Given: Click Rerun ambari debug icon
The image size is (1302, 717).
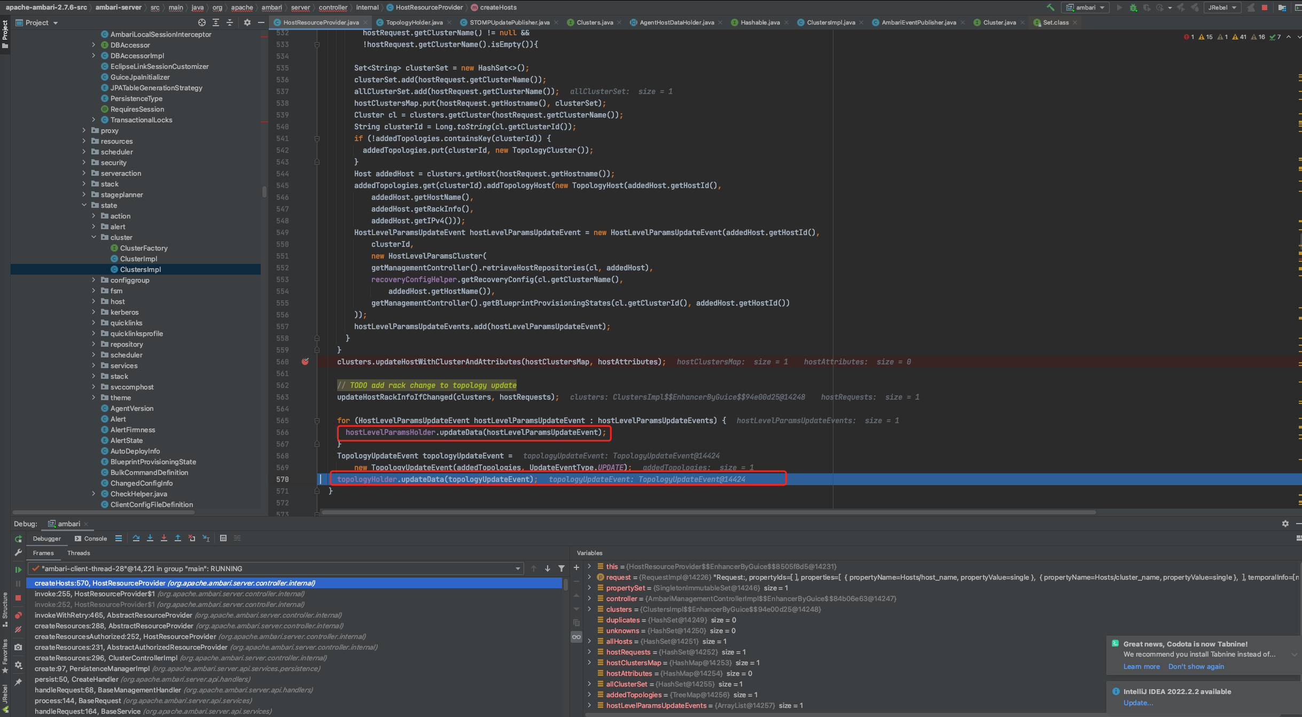Looking at the screenshot, I should (18, 539).
